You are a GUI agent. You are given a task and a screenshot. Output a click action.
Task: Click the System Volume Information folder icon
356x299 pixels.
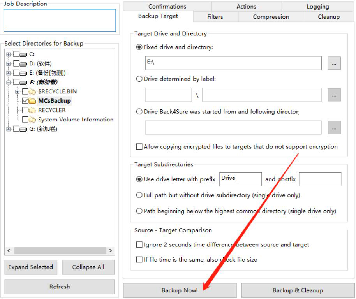tap(32, 120)
